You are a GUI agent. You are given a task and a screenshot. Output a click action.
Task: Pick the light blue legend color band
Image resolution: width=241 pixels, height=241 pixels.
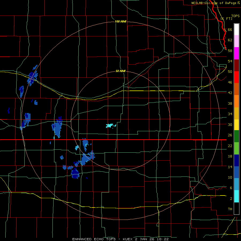pos(236,184)
